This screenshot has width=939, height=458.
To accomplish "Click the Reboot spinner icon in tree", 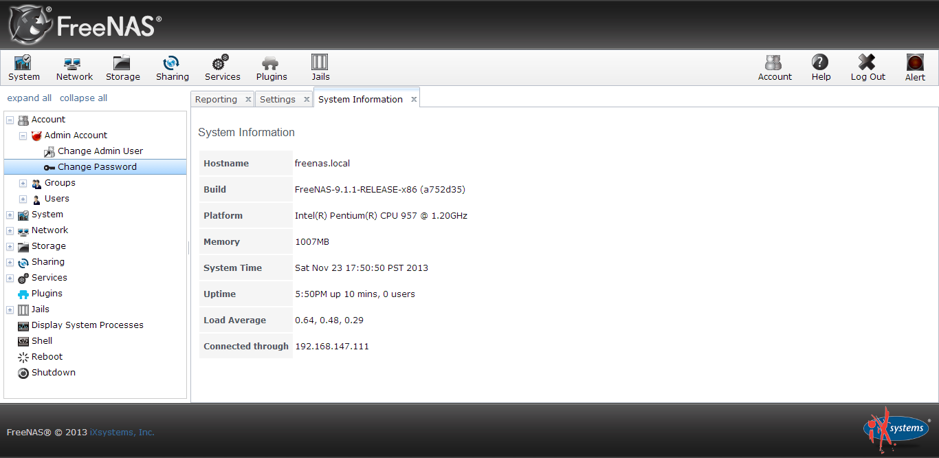I will [x=23, y=357].
